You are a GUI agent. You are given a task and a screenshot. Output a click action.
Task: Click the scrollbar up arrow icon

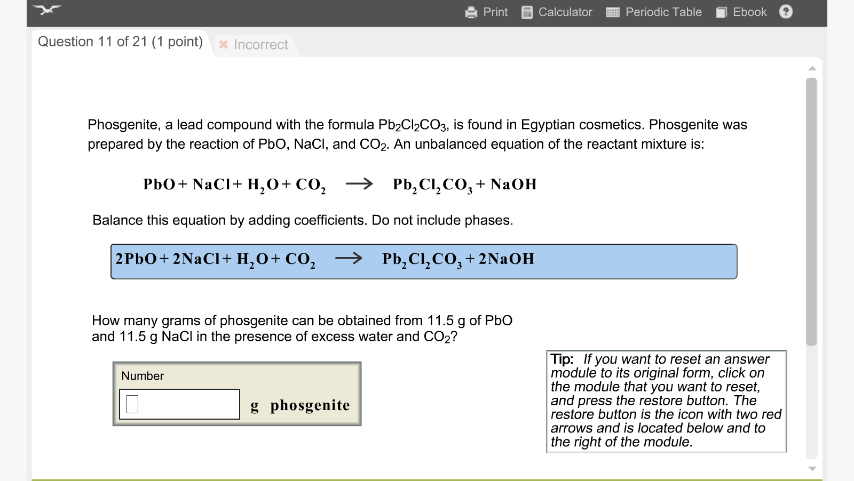pyautogui.click(x=812, y=68)
